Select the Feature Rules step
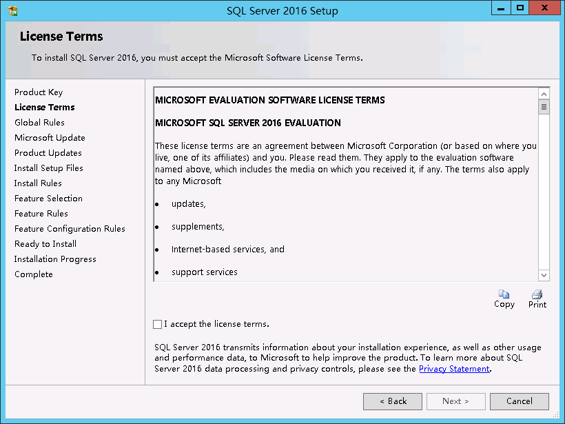The image size is (565, 424). point(41,214)
